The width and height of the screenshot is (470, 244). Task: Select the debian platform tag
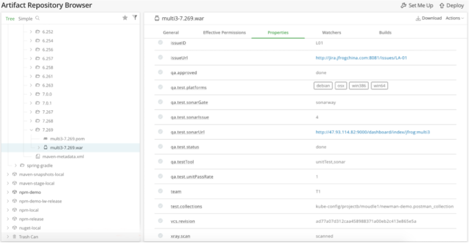tap(323, 86)
